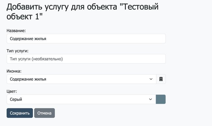Focus the Тип услуги optional input field
This screenshot has width=212, height=126.
tap(86, 59)
